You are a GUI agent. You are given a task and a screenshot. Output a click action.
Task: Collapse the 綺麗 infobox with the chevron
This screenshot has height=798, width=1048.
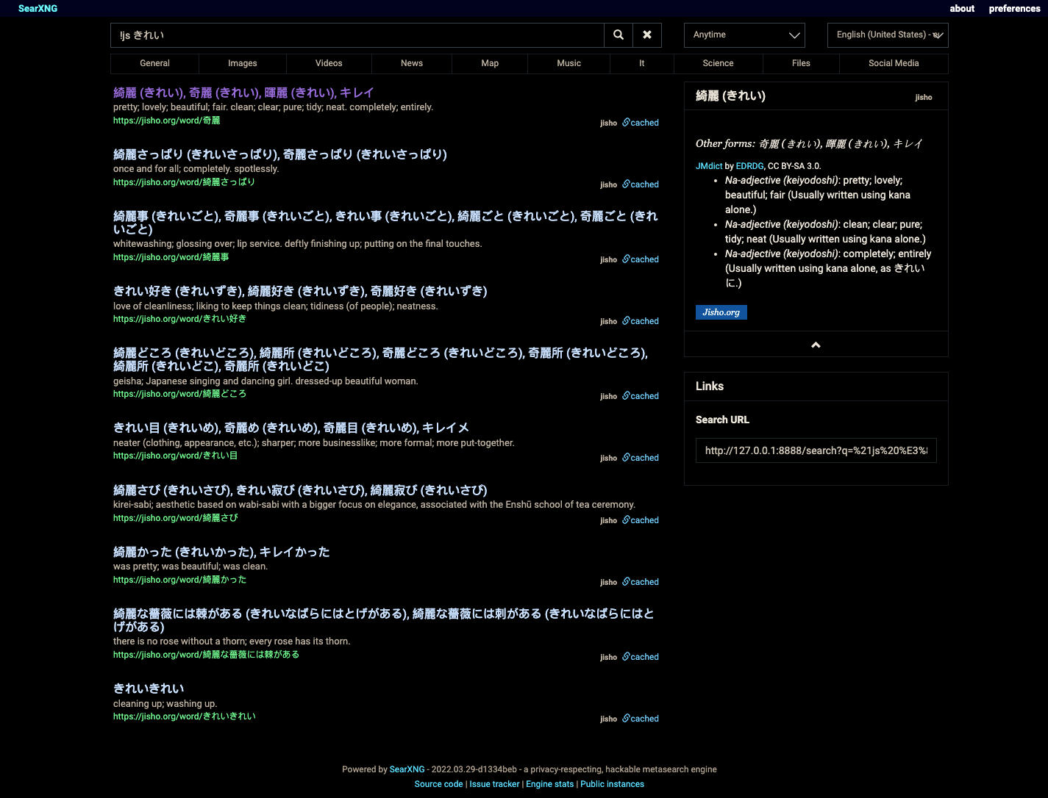click(x=815, y=344)
